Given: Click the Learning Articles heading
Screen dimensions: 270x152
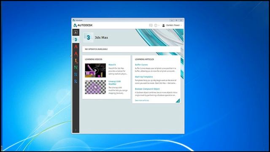Looking at the screenshot, I should click(144, 59).
